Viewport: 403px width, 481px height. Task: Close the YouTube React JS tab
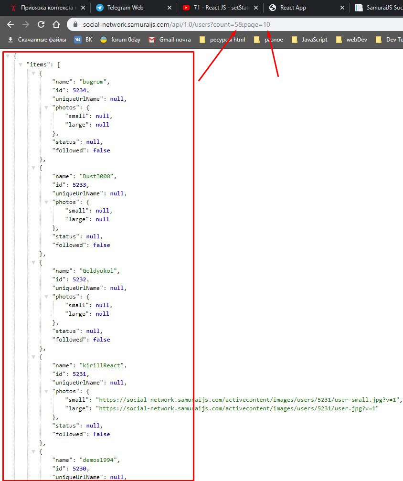(256, 8)
